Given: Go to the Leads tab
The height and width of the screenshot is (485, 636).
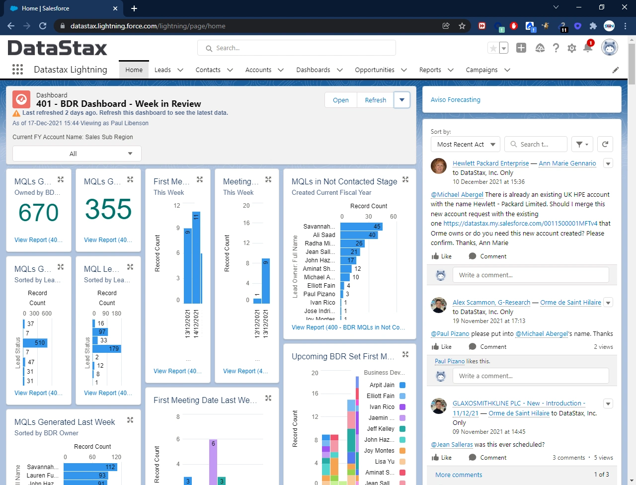Looking at the screenshot, I should click(x=162, y=70).
